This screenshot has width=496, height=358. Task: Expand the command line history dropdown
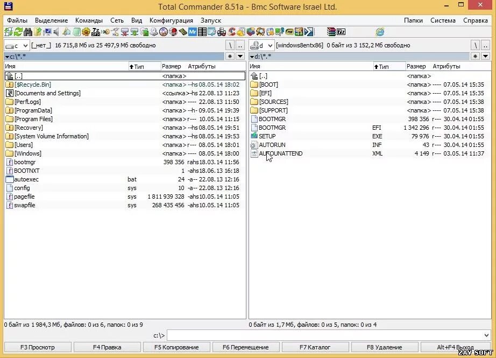[486, 335]
